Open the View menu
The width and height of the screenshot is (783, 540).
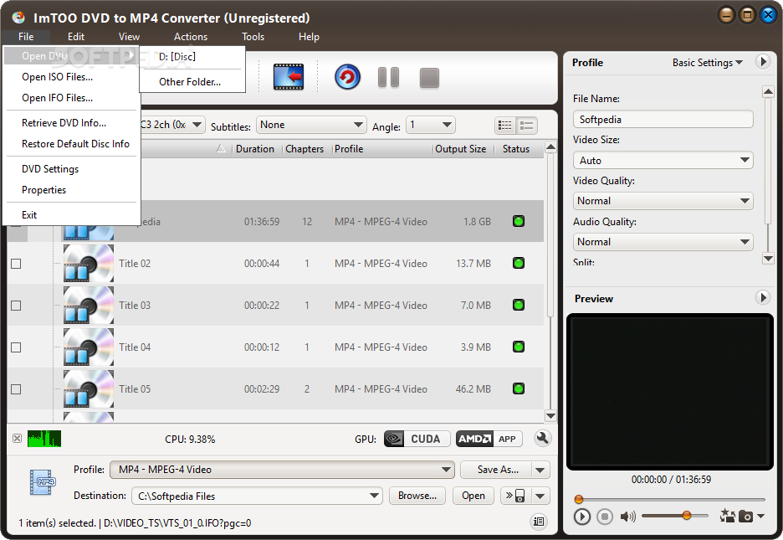coord(129,37)
